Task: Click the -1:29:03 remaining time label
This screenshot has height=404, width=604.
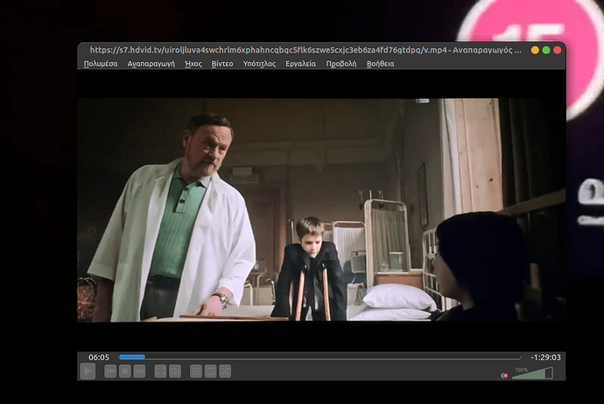Action: coord(545,357)
